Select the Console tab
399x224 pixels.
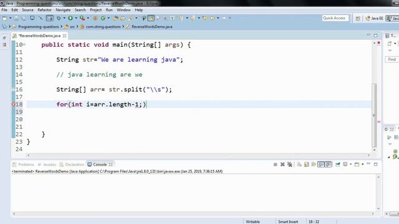(100, 164)
